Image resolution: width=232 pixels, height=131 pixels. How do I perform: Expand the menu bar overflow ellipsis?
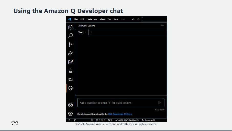click(x=123, y=19)
